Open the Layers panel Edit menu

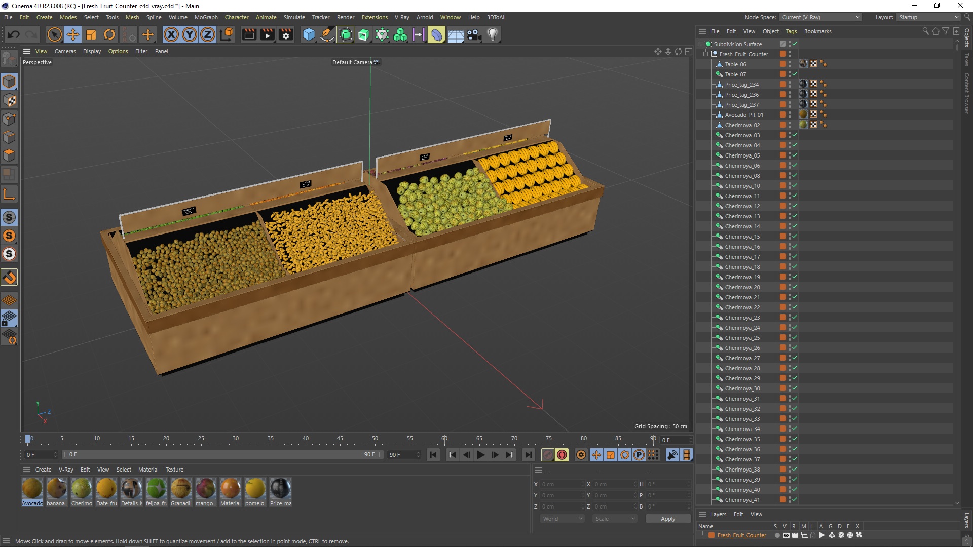(738, 514)
